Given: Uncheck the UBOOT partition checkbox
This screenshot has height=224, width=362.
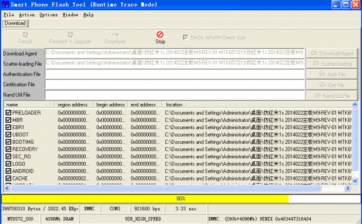Looking at the screenshot, I should (x=8, y=135).
